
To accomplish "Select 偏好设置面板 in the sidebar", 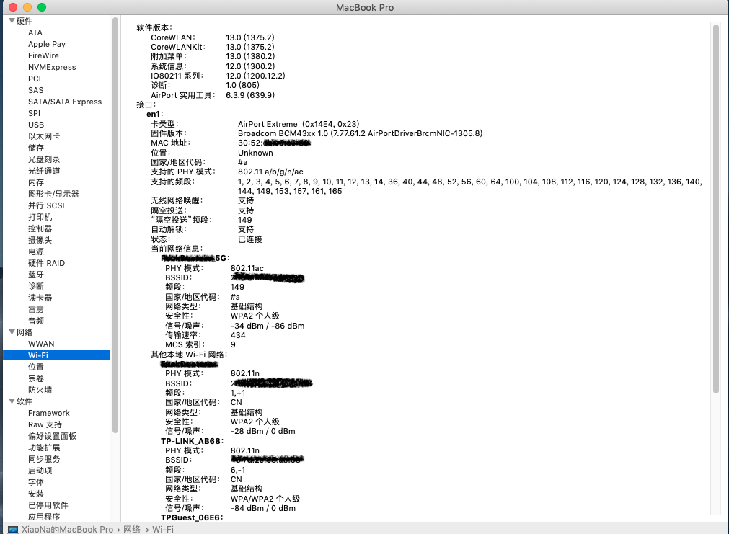I will tap(52, 436).
